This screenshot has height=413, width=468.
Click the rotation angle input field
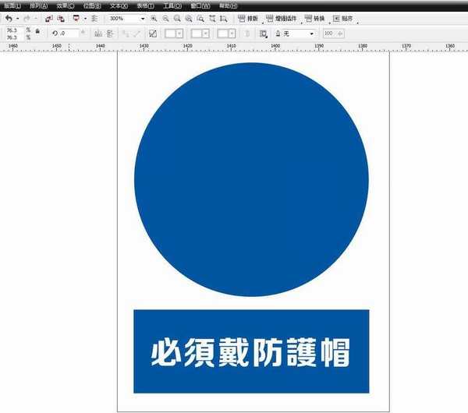coord(69,34)
